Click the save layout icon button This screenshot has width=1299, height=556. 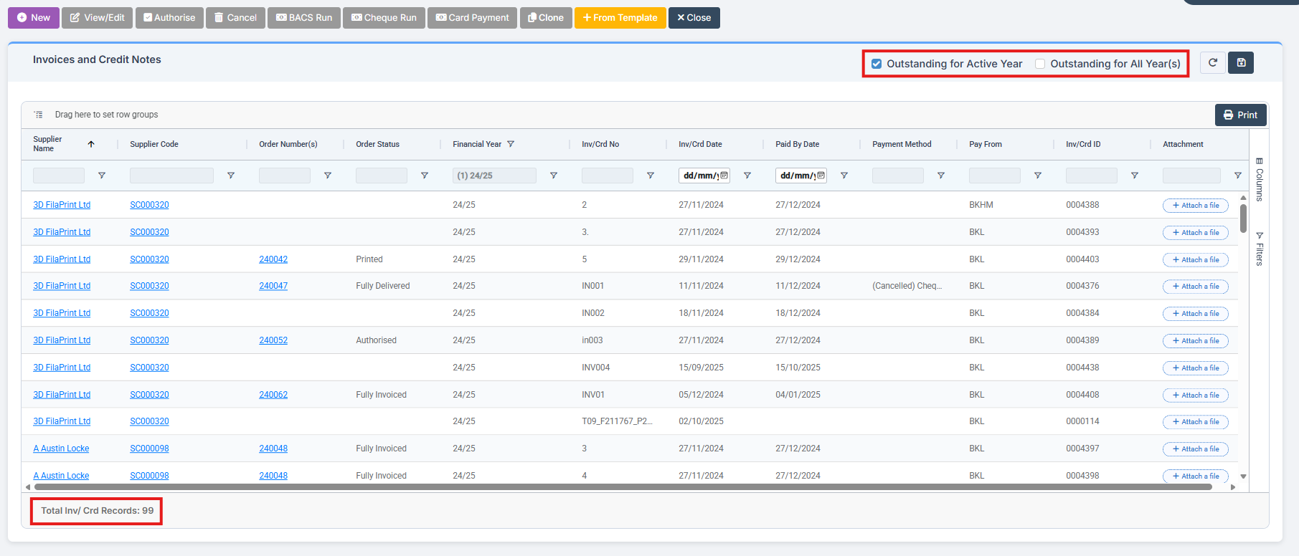pyautogui.click(x=1241, y=63)
